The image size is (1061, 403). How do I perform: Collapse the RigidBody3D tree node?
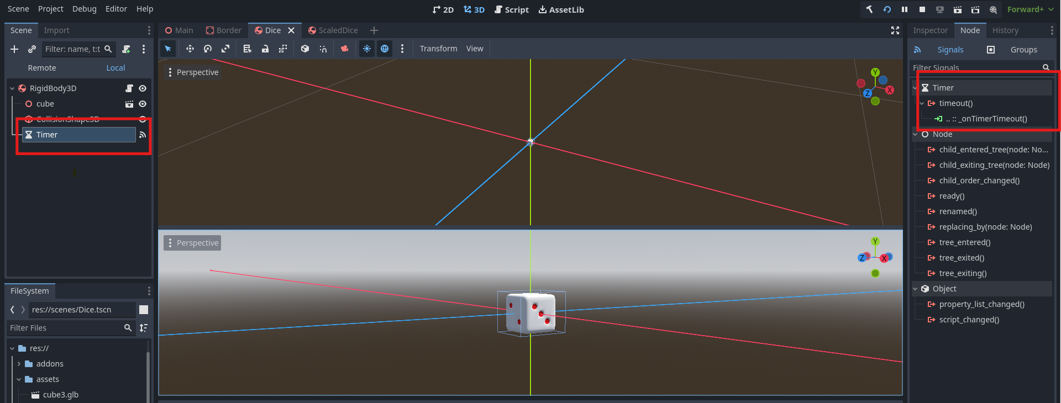tap(12, 88)
